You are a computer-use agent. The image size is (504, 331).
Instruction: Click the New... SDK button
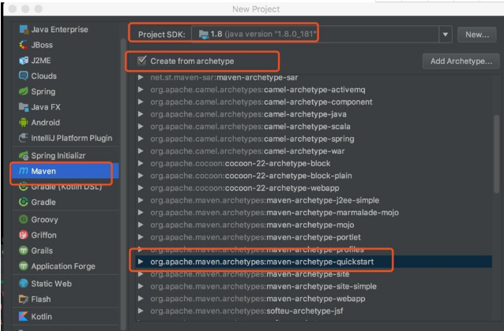click(x=477, y=35)
